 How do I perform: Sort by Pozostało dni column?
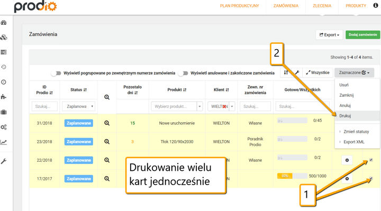(x=132, y=90)
